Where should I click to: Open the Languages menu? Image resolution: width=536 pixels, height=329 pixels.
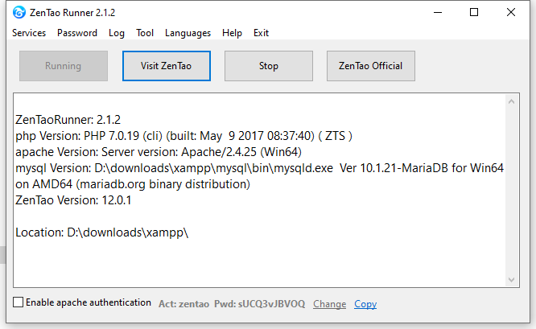188,33
